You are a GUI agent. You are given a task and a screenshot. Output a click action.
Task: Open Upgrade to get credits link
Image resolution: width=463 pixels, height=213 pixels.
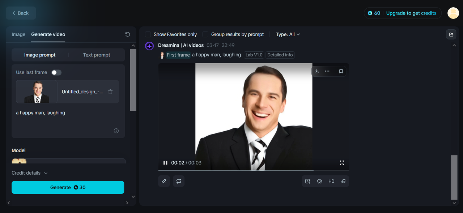[411, 13]
